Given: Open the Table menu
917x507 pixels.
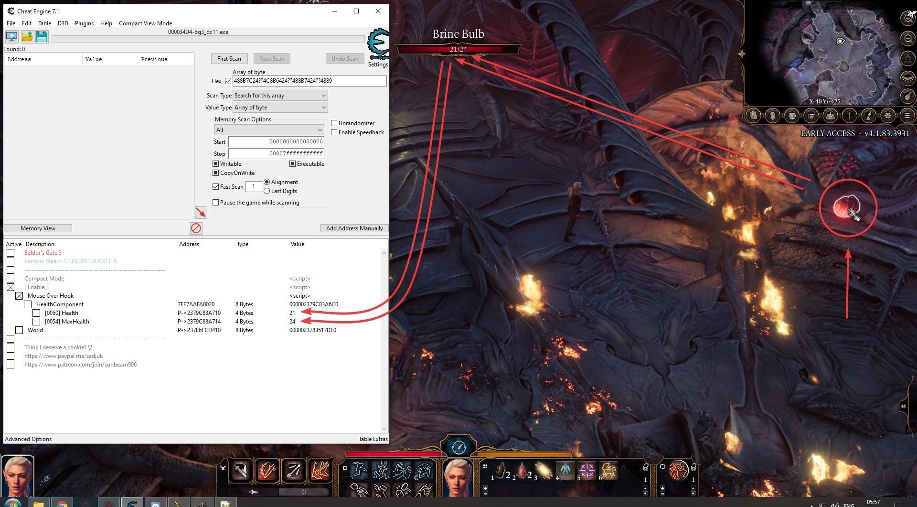Looking at the screenshot, I should 44,23.
